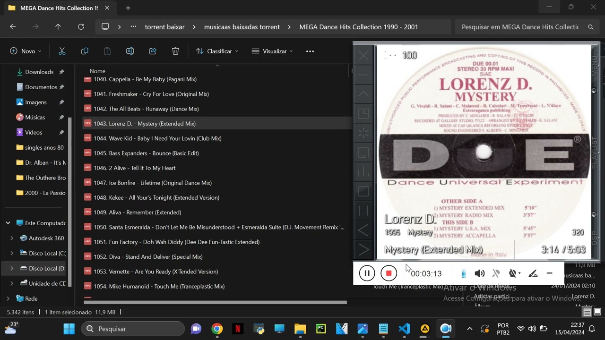Toggle the microphone in the recorder bar
605x340 pixels.
tap(496, 273)
